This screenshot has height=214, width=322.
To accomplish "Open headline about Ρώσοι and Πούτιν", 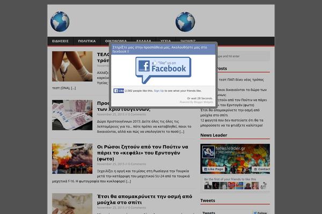I will (143, 153).
